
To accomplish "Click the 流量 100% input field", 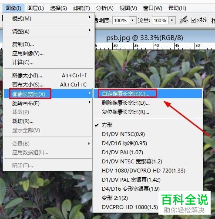I will pos(160,20).
